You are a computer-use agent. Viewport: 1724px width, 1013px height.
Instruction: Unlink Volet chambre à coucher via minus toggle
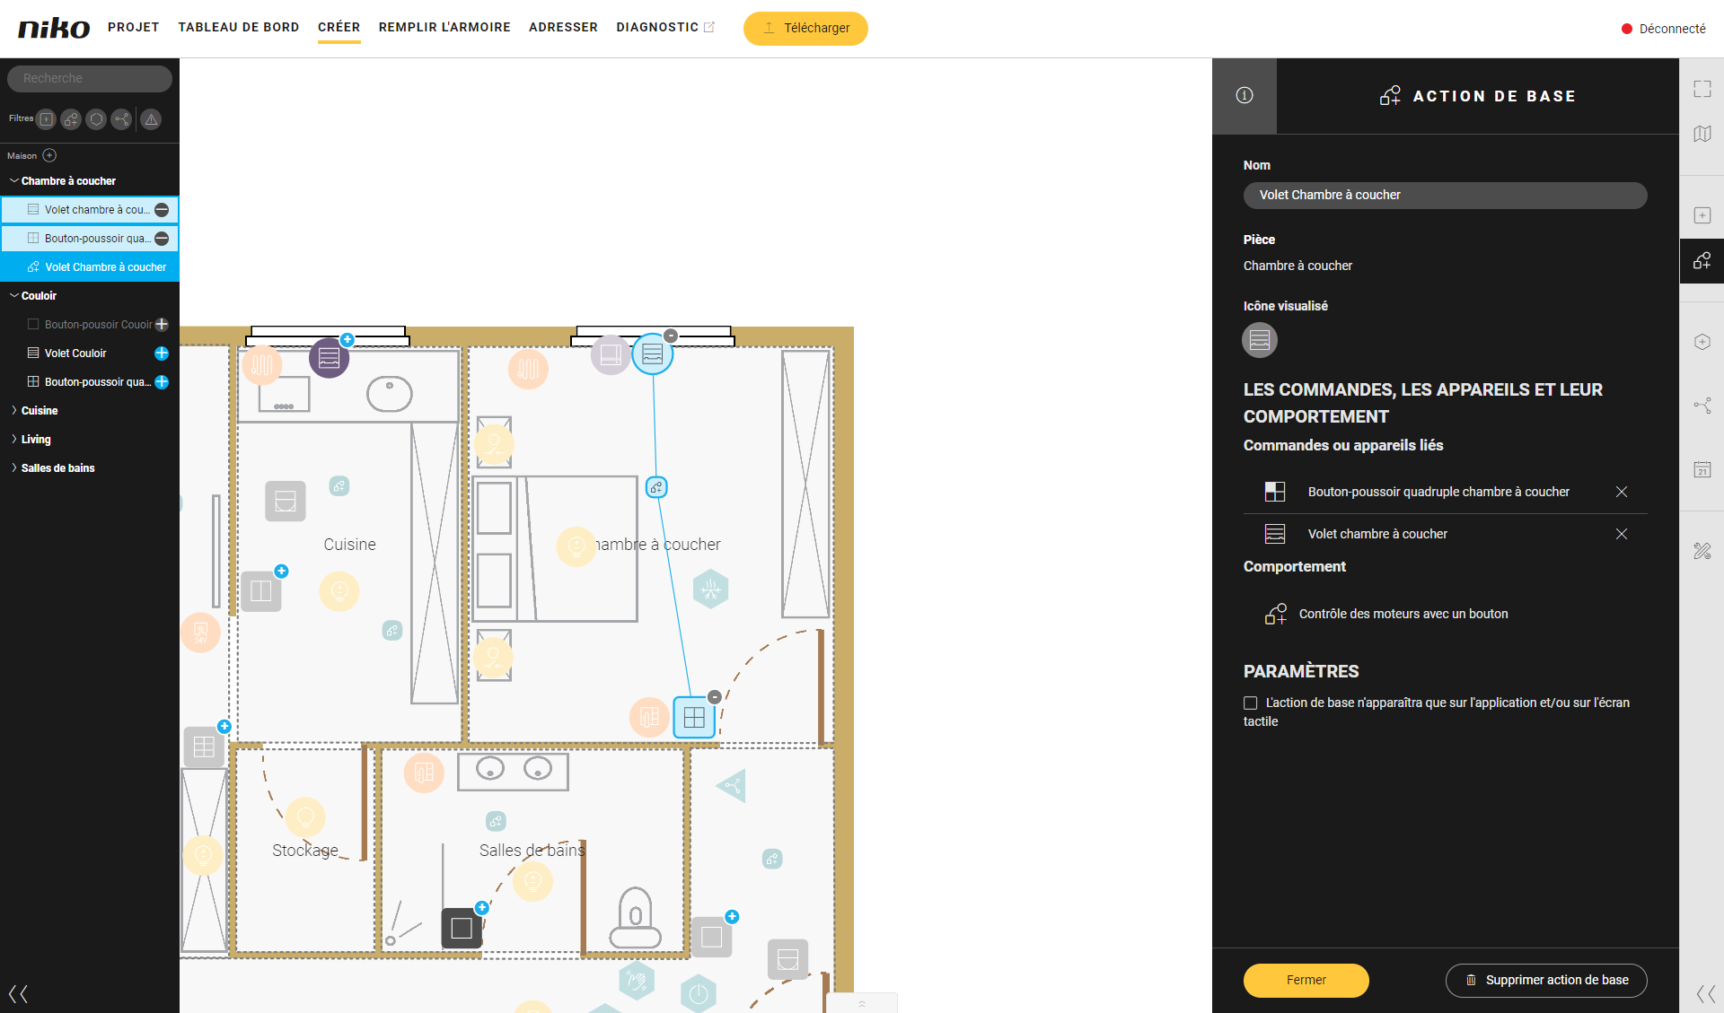pos(162,210)
